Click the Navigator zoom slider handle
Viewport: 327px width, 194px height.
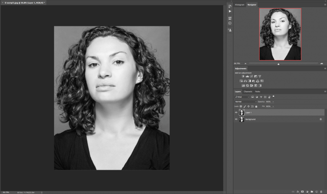278,64
